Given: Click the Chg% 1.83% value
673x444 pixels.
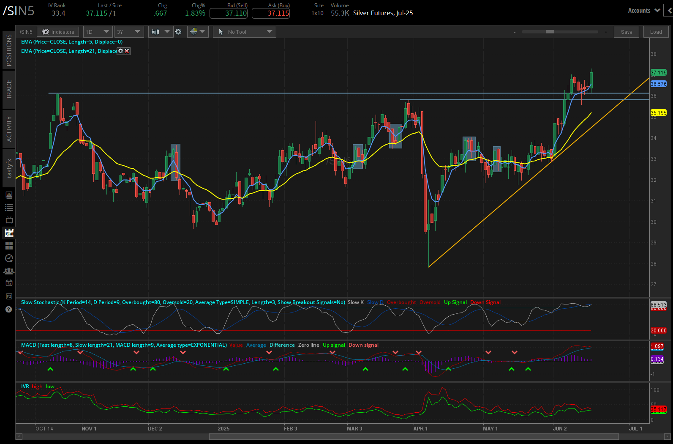Looking at the screenshot, I should 195,13.
